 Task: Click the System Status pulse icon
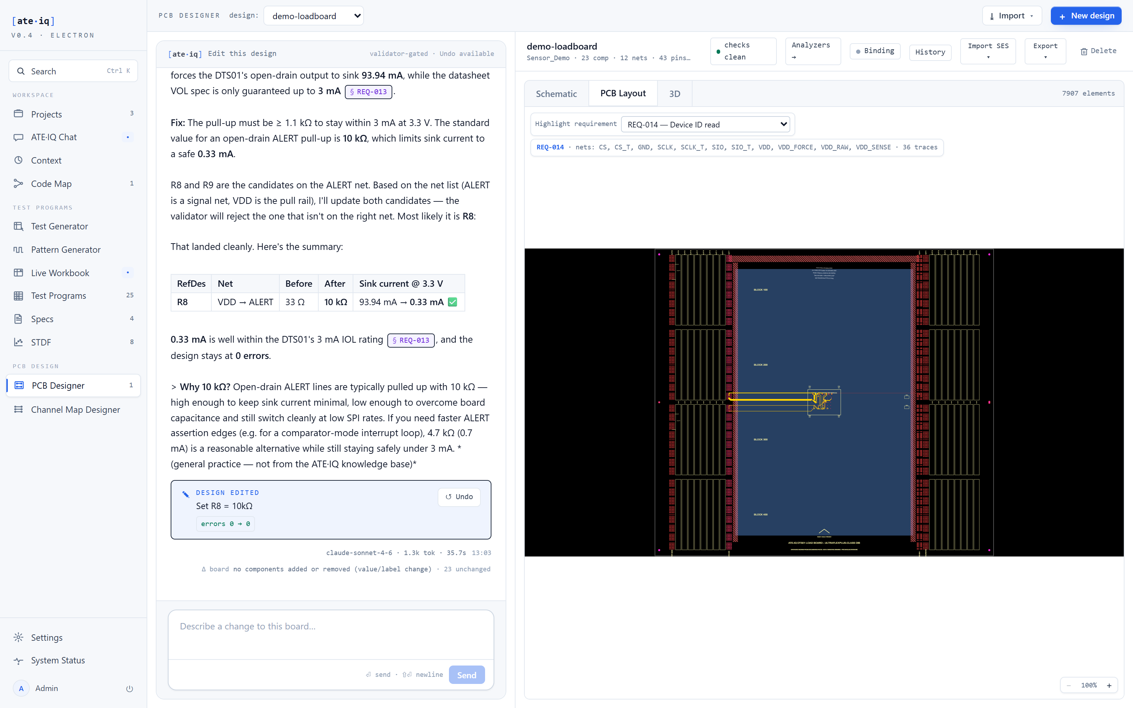18,661
